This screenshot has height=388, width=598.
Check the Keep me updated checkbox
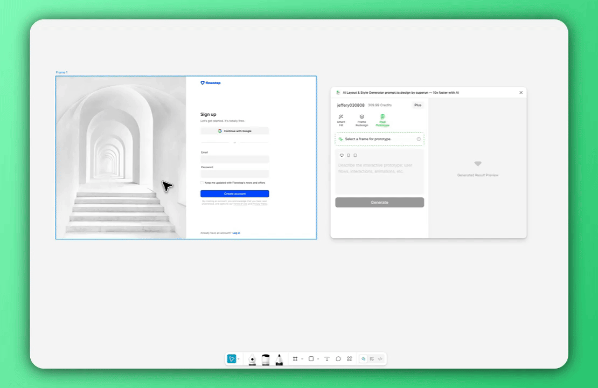[202, 183]
